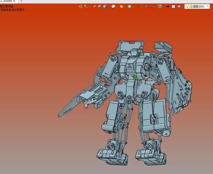Expand the arrow beside the blue globe icon
Image resolution: width=213 pixels, height=174 pixels.
pos(108,7)
